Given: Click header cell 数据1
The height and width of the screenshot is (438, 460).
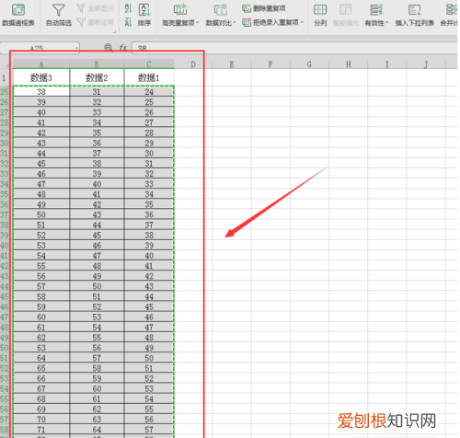Looking at the screenshot, I should [149, 77].
